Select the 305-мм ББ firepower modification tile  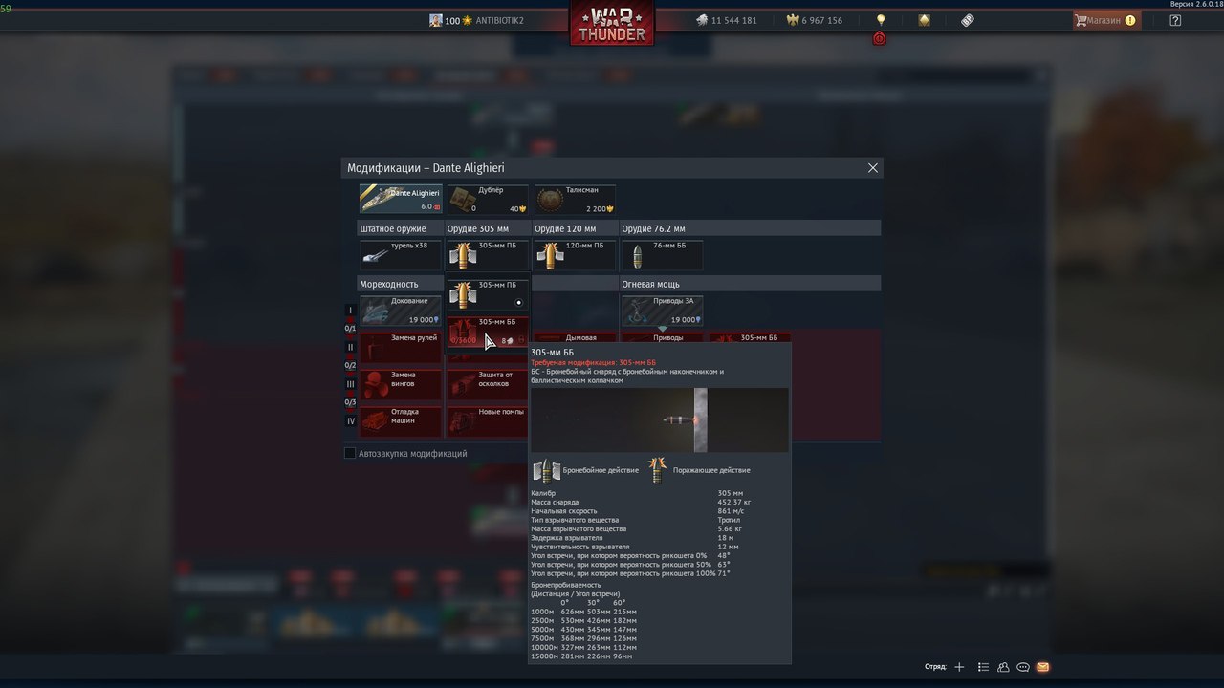[x=750, y=337]
